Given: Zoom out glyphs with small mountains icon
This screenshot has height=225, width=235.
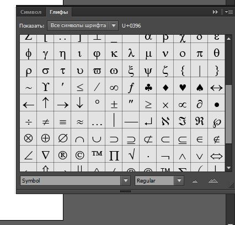Looking at the screenshot, I should point(195,181).
